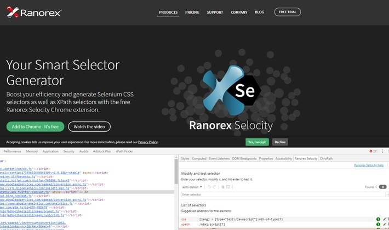Click the undo arrow in Selocity toolbar
Image resolution: width=389 pixels, height=230 pixels.
coord(209,187)
